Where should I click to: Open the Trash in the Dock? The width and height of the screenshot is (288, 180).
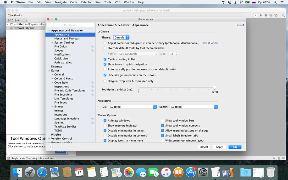(270, 172)
